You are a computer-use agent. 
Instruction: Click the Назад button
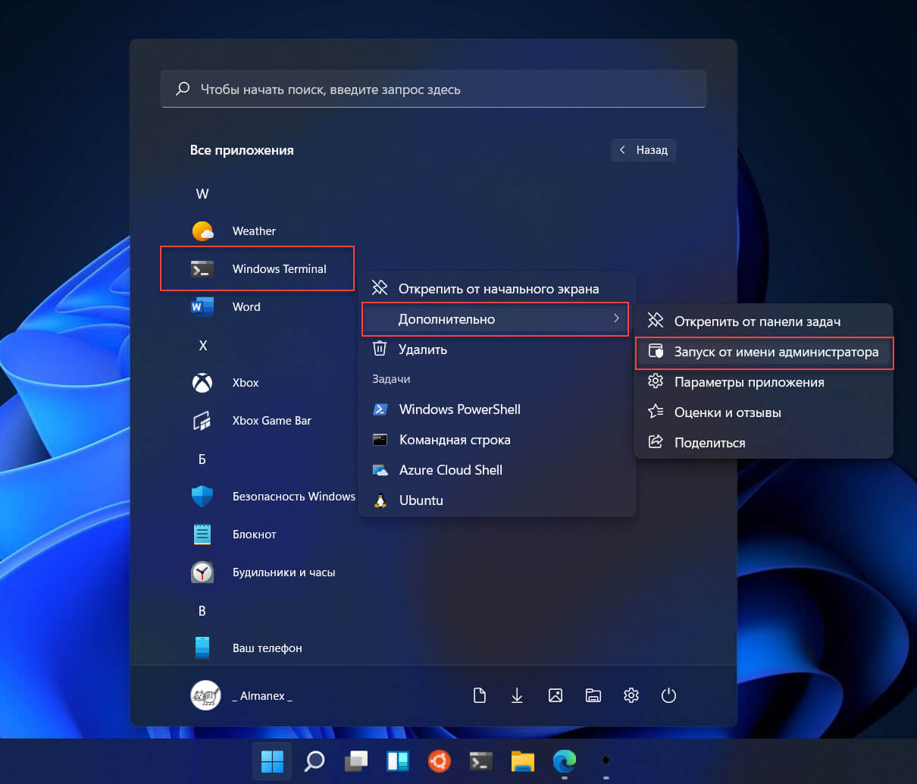pos(643,150)
